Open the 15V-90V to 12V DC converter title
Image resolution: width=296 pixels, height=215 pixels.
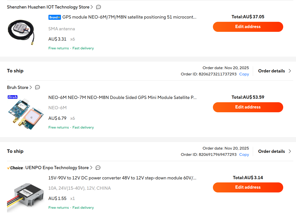coord(122,178)
